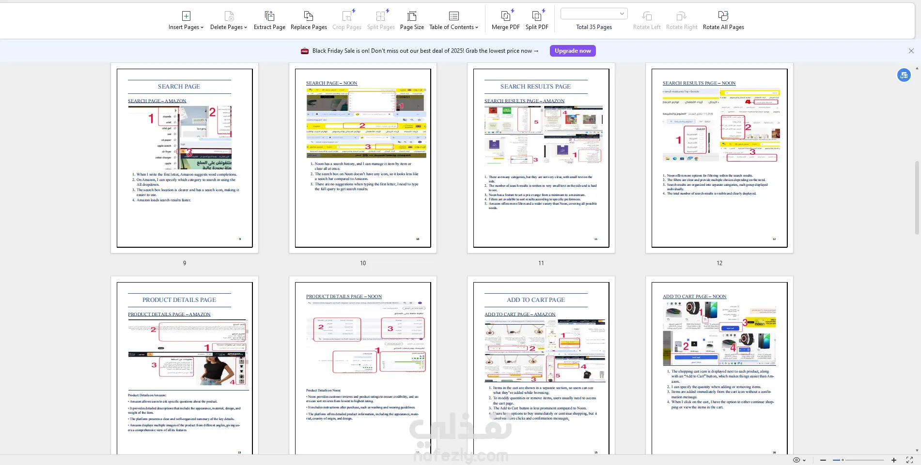Select the Product Details Page Noon thumbnail

coord(363,365)
